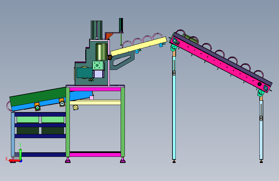
Task: Click the brown pivot knob at the chute base
Action: [110, 57]
